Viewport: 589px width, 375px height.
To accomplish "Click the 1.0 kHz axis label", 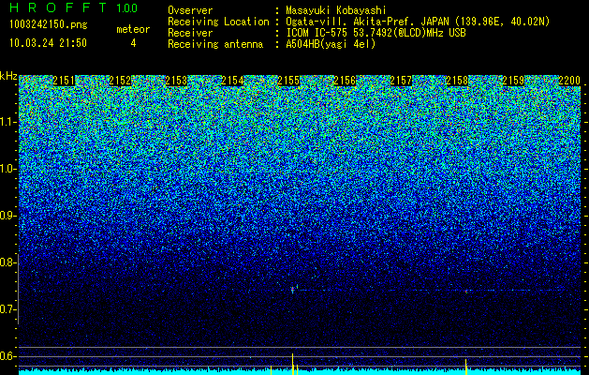I will [7, 169].
